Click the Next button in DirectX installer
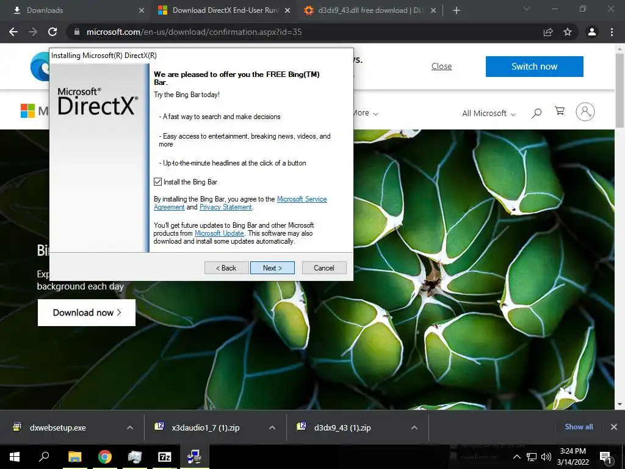Image resolution: width=625 pixels, height=469 pixels. (x=272, y=268)
